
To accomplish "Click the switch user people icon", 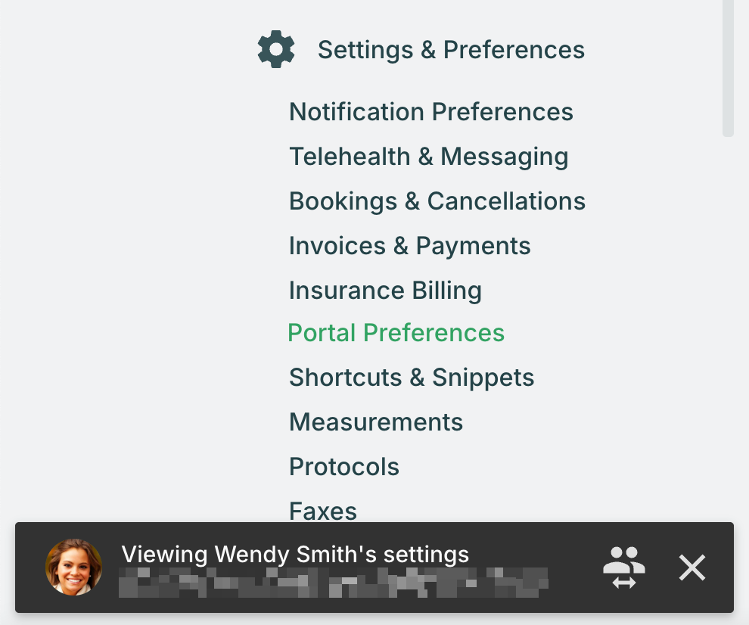I will tap(624, 567).
